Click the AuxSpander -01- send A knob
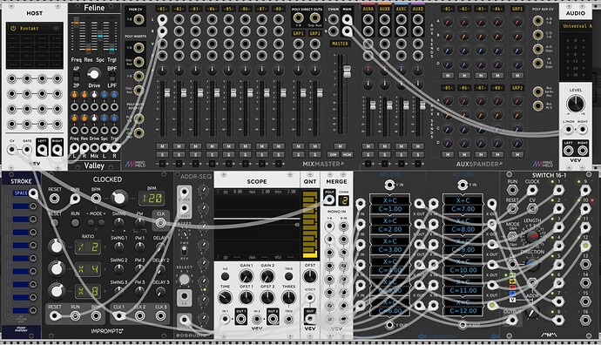The height and width of the screenshot is (345, 601). 448,22
